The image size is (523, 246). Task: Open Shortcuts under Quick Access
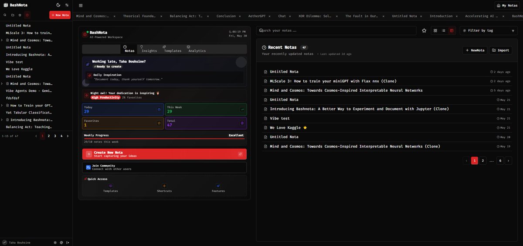(x=164, y=188)
